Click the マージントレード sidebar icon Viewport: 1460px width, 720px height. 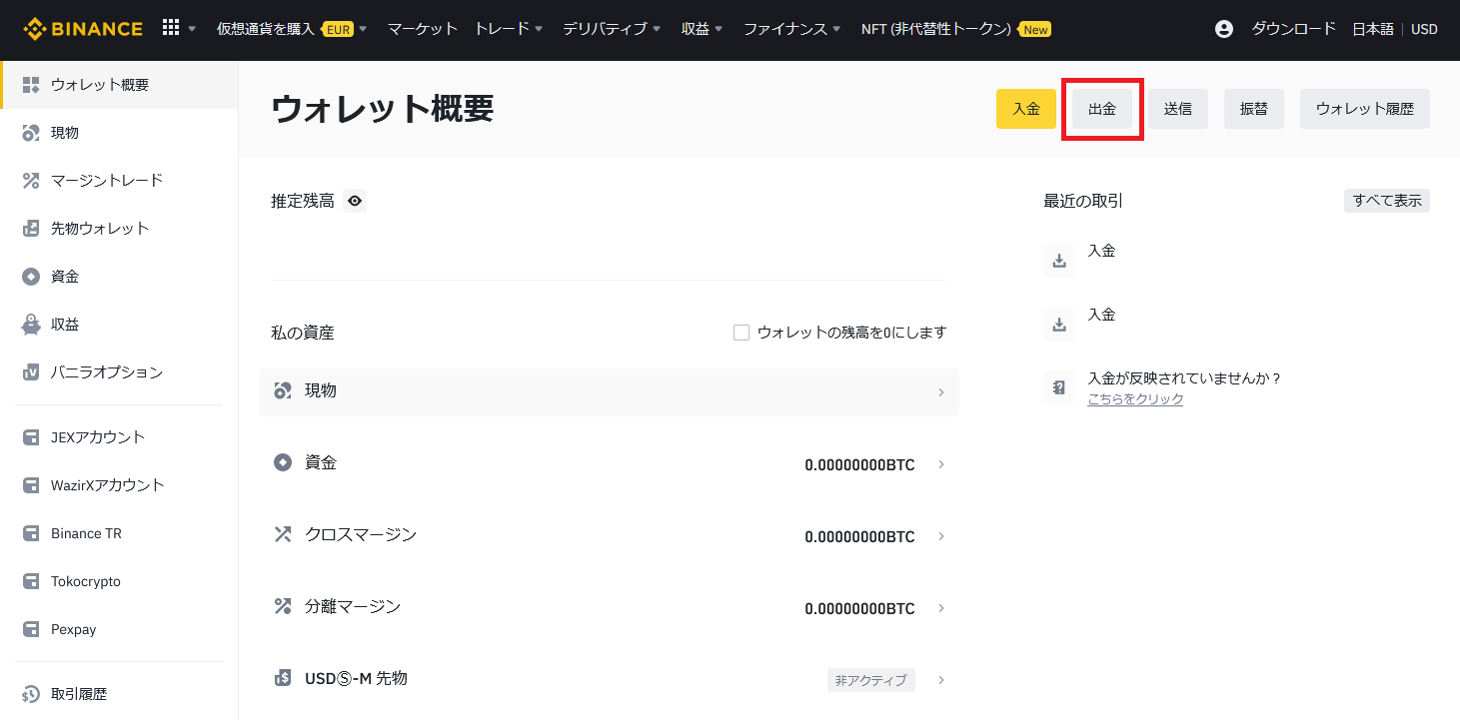pyautogui.click(x=31, y=181)
